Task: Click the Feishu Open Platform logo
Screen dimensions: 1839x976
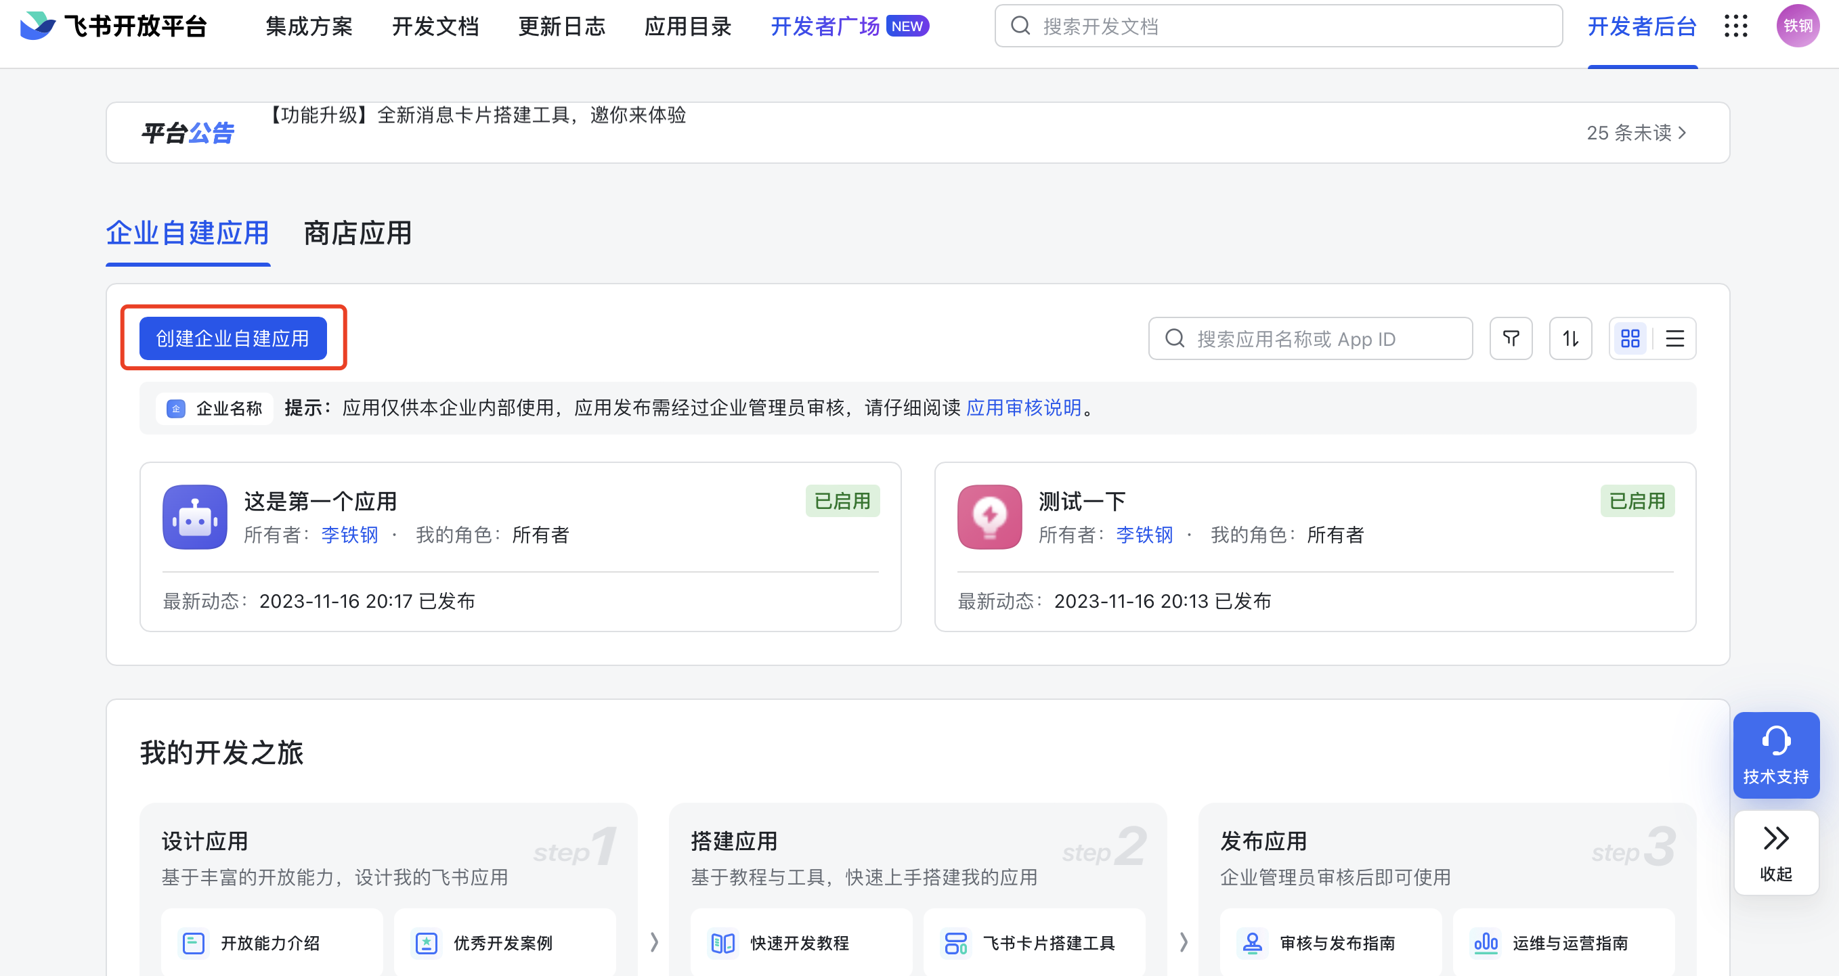Action: (113, 26)
